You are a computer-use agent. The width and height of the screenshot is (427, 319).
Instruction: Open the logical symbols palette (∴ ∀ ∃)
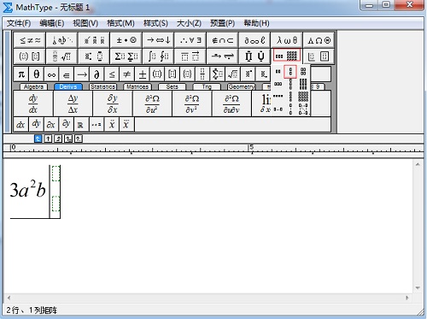pos(190,40)
